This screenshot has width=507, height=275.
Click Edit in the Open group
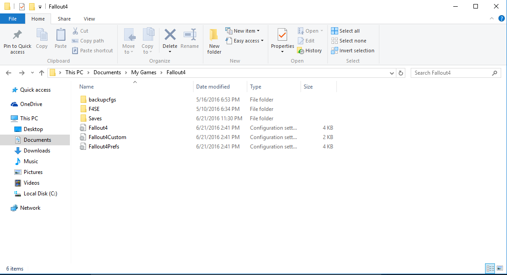pos(306,41)
